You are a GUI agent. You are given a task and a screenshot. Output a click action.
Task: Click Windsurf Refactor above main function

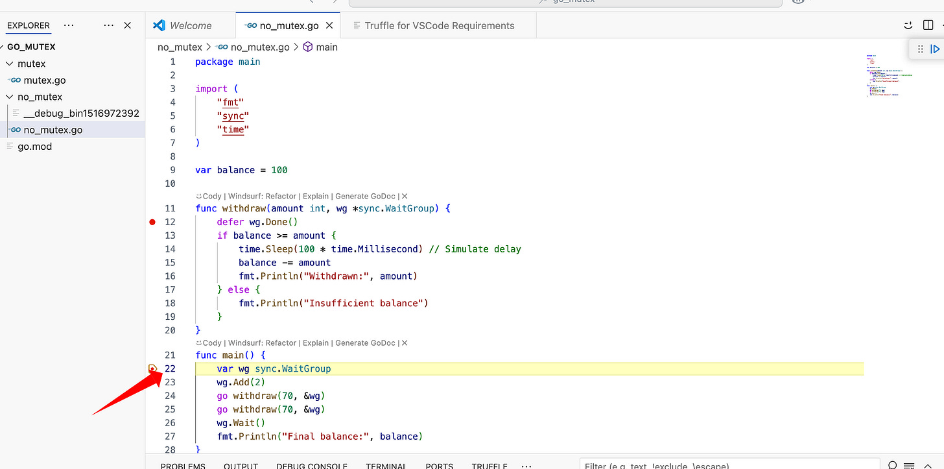[x=263, y=343]
